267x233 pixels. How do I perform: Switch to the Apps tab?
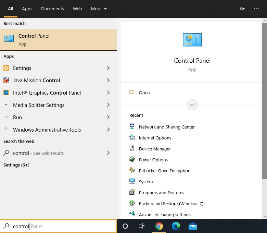27,9
